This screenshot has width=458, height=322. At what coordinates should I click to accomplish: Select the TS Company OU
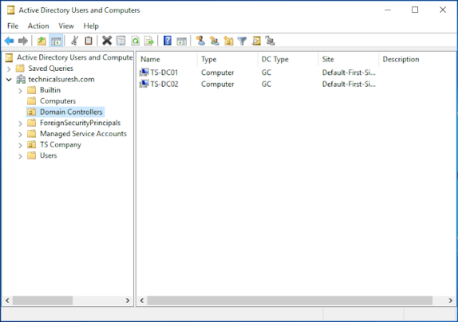coord(60,145)
